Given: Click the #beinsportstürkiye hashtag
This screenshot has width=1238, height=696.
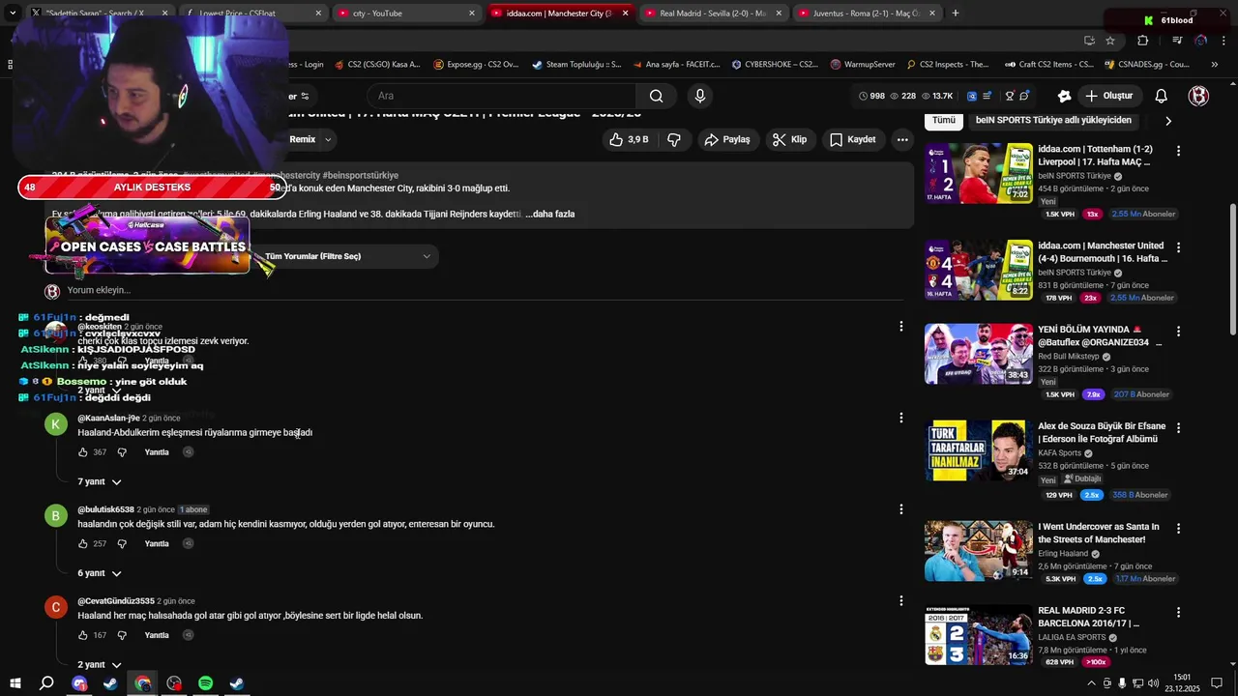Looking at the screenshot, I should coord(361,175).
